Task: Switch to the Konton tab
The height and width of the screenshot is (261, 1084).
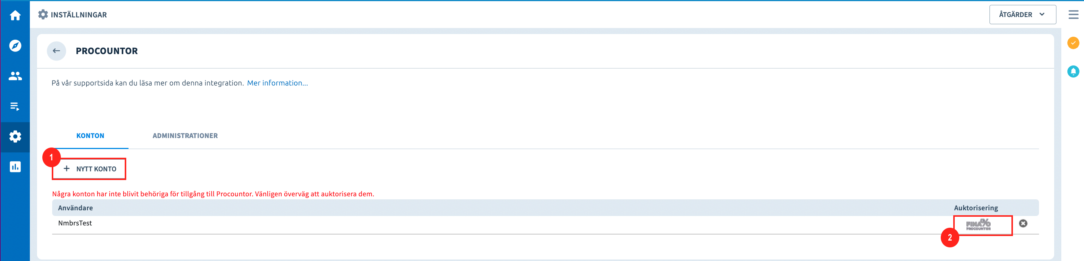Action: tap(90, 135)
